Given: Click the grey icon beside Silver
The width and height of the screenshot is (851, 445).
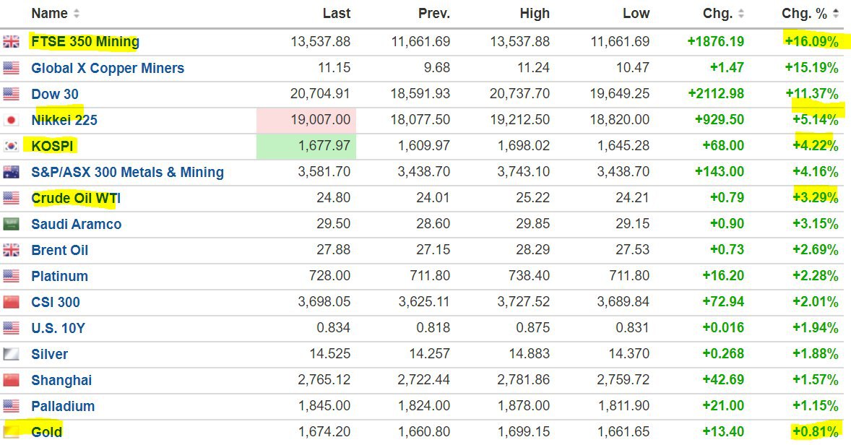Looking at the screenshot, I should click(x=11, y=354).
